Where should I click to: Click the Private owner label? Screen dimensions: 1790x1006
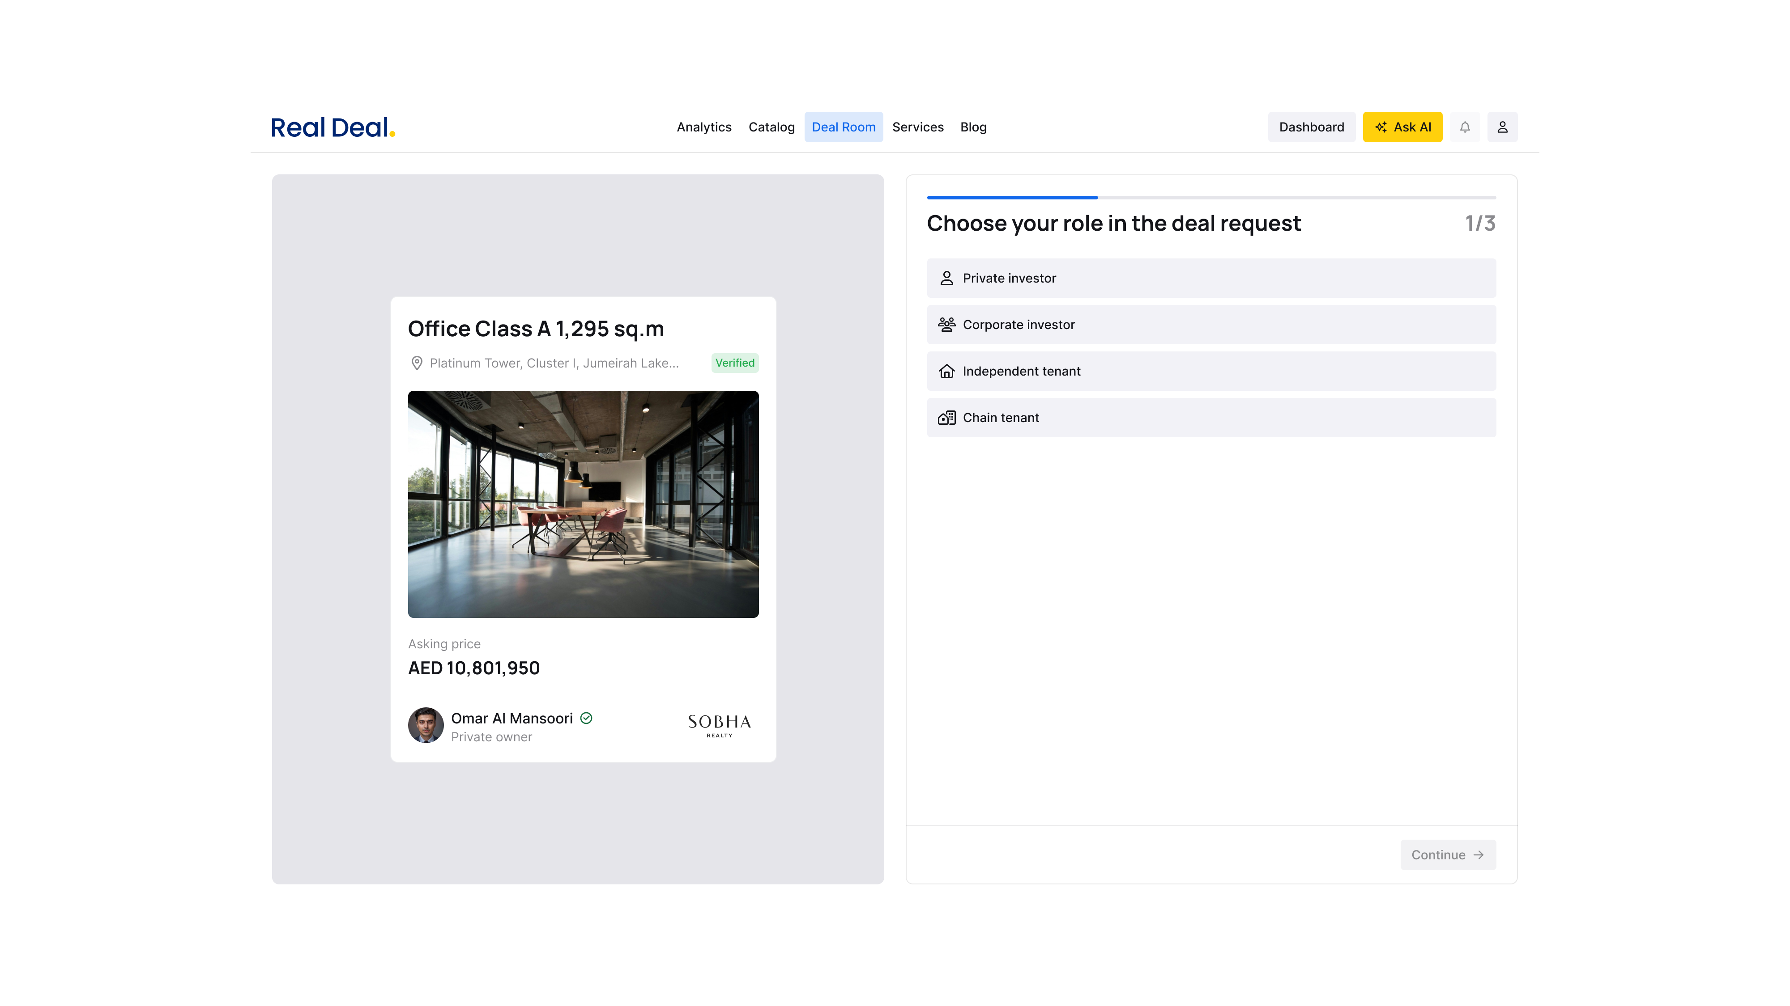491,737
